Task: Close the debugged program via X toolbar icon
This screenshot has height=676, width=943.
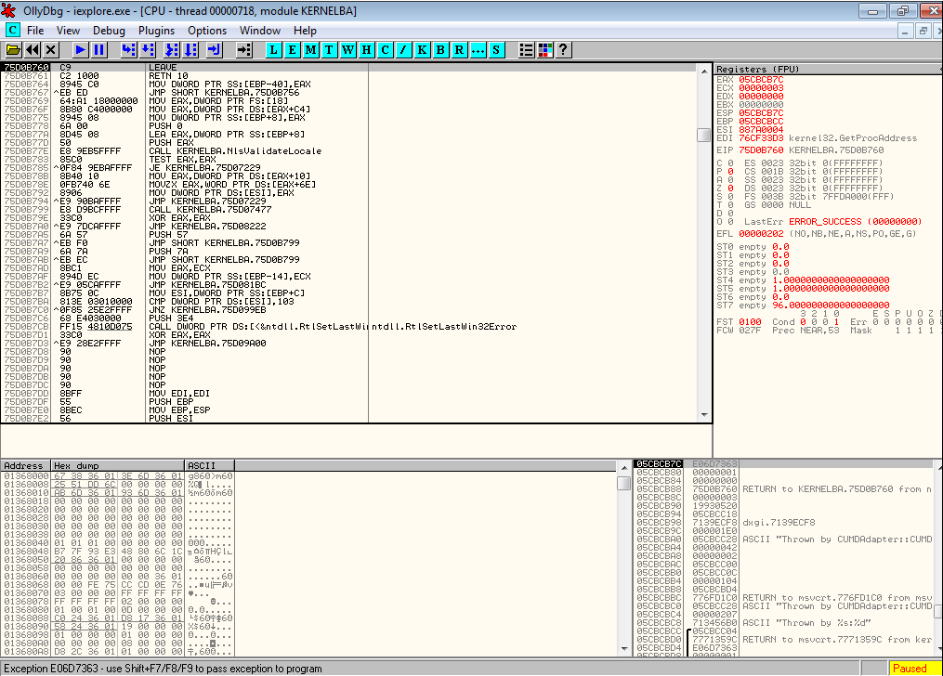Action: pyautogui.click(x=51, y=50)
